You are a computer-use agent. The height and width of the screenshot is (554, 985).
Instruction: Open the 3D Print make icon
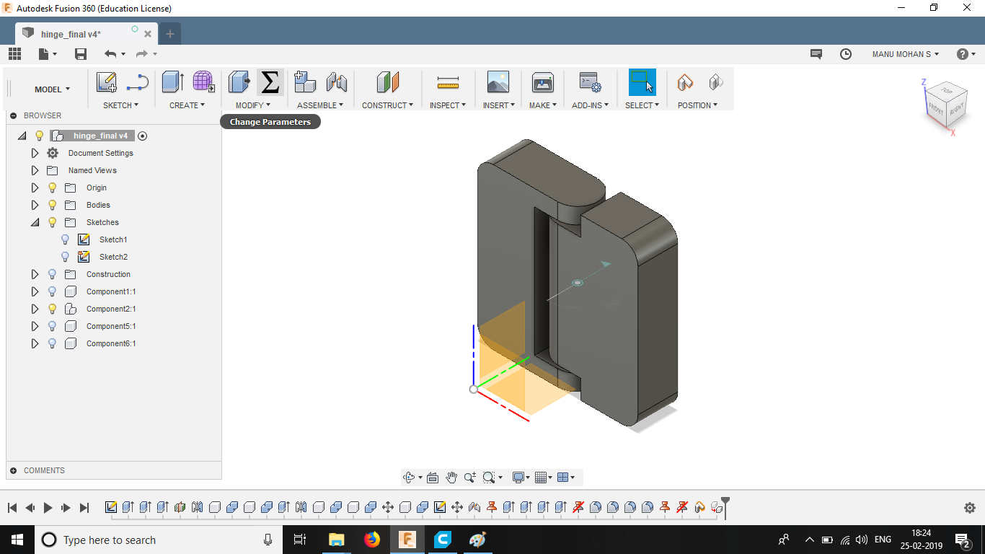[543, 82]
